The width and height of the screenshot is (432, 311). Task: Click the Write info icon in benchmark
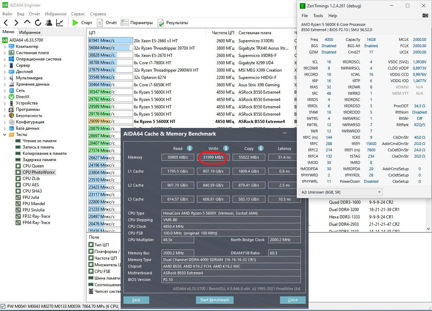pyautogui.click(x=226, y=148)
